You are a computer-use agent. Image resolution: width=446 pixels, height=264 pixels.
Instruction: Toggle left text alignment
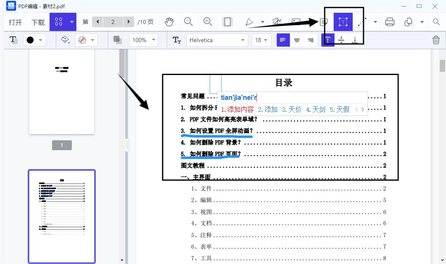283,40
